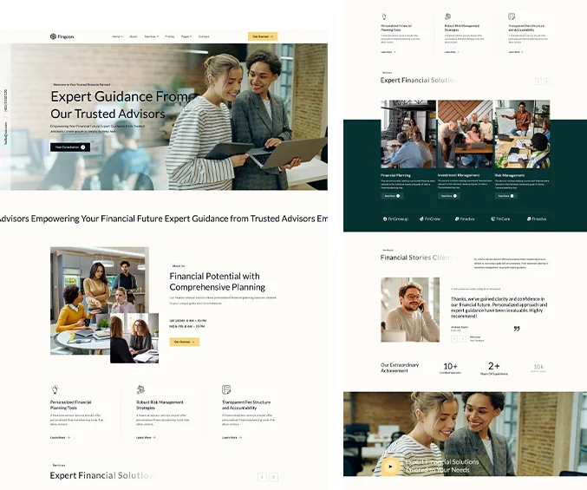
Task: Click the Free Consultation hero button
Action: [70, 147]
